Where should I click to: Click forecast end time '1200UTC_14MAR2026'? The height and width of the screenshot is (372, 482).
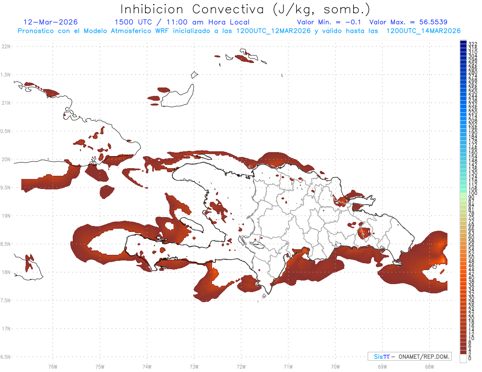[x=423, y=31]
